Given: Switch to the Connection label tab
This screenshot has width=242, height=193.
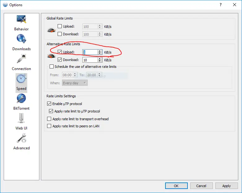Looking at the screenshot, I should click(x=21, y=69).
